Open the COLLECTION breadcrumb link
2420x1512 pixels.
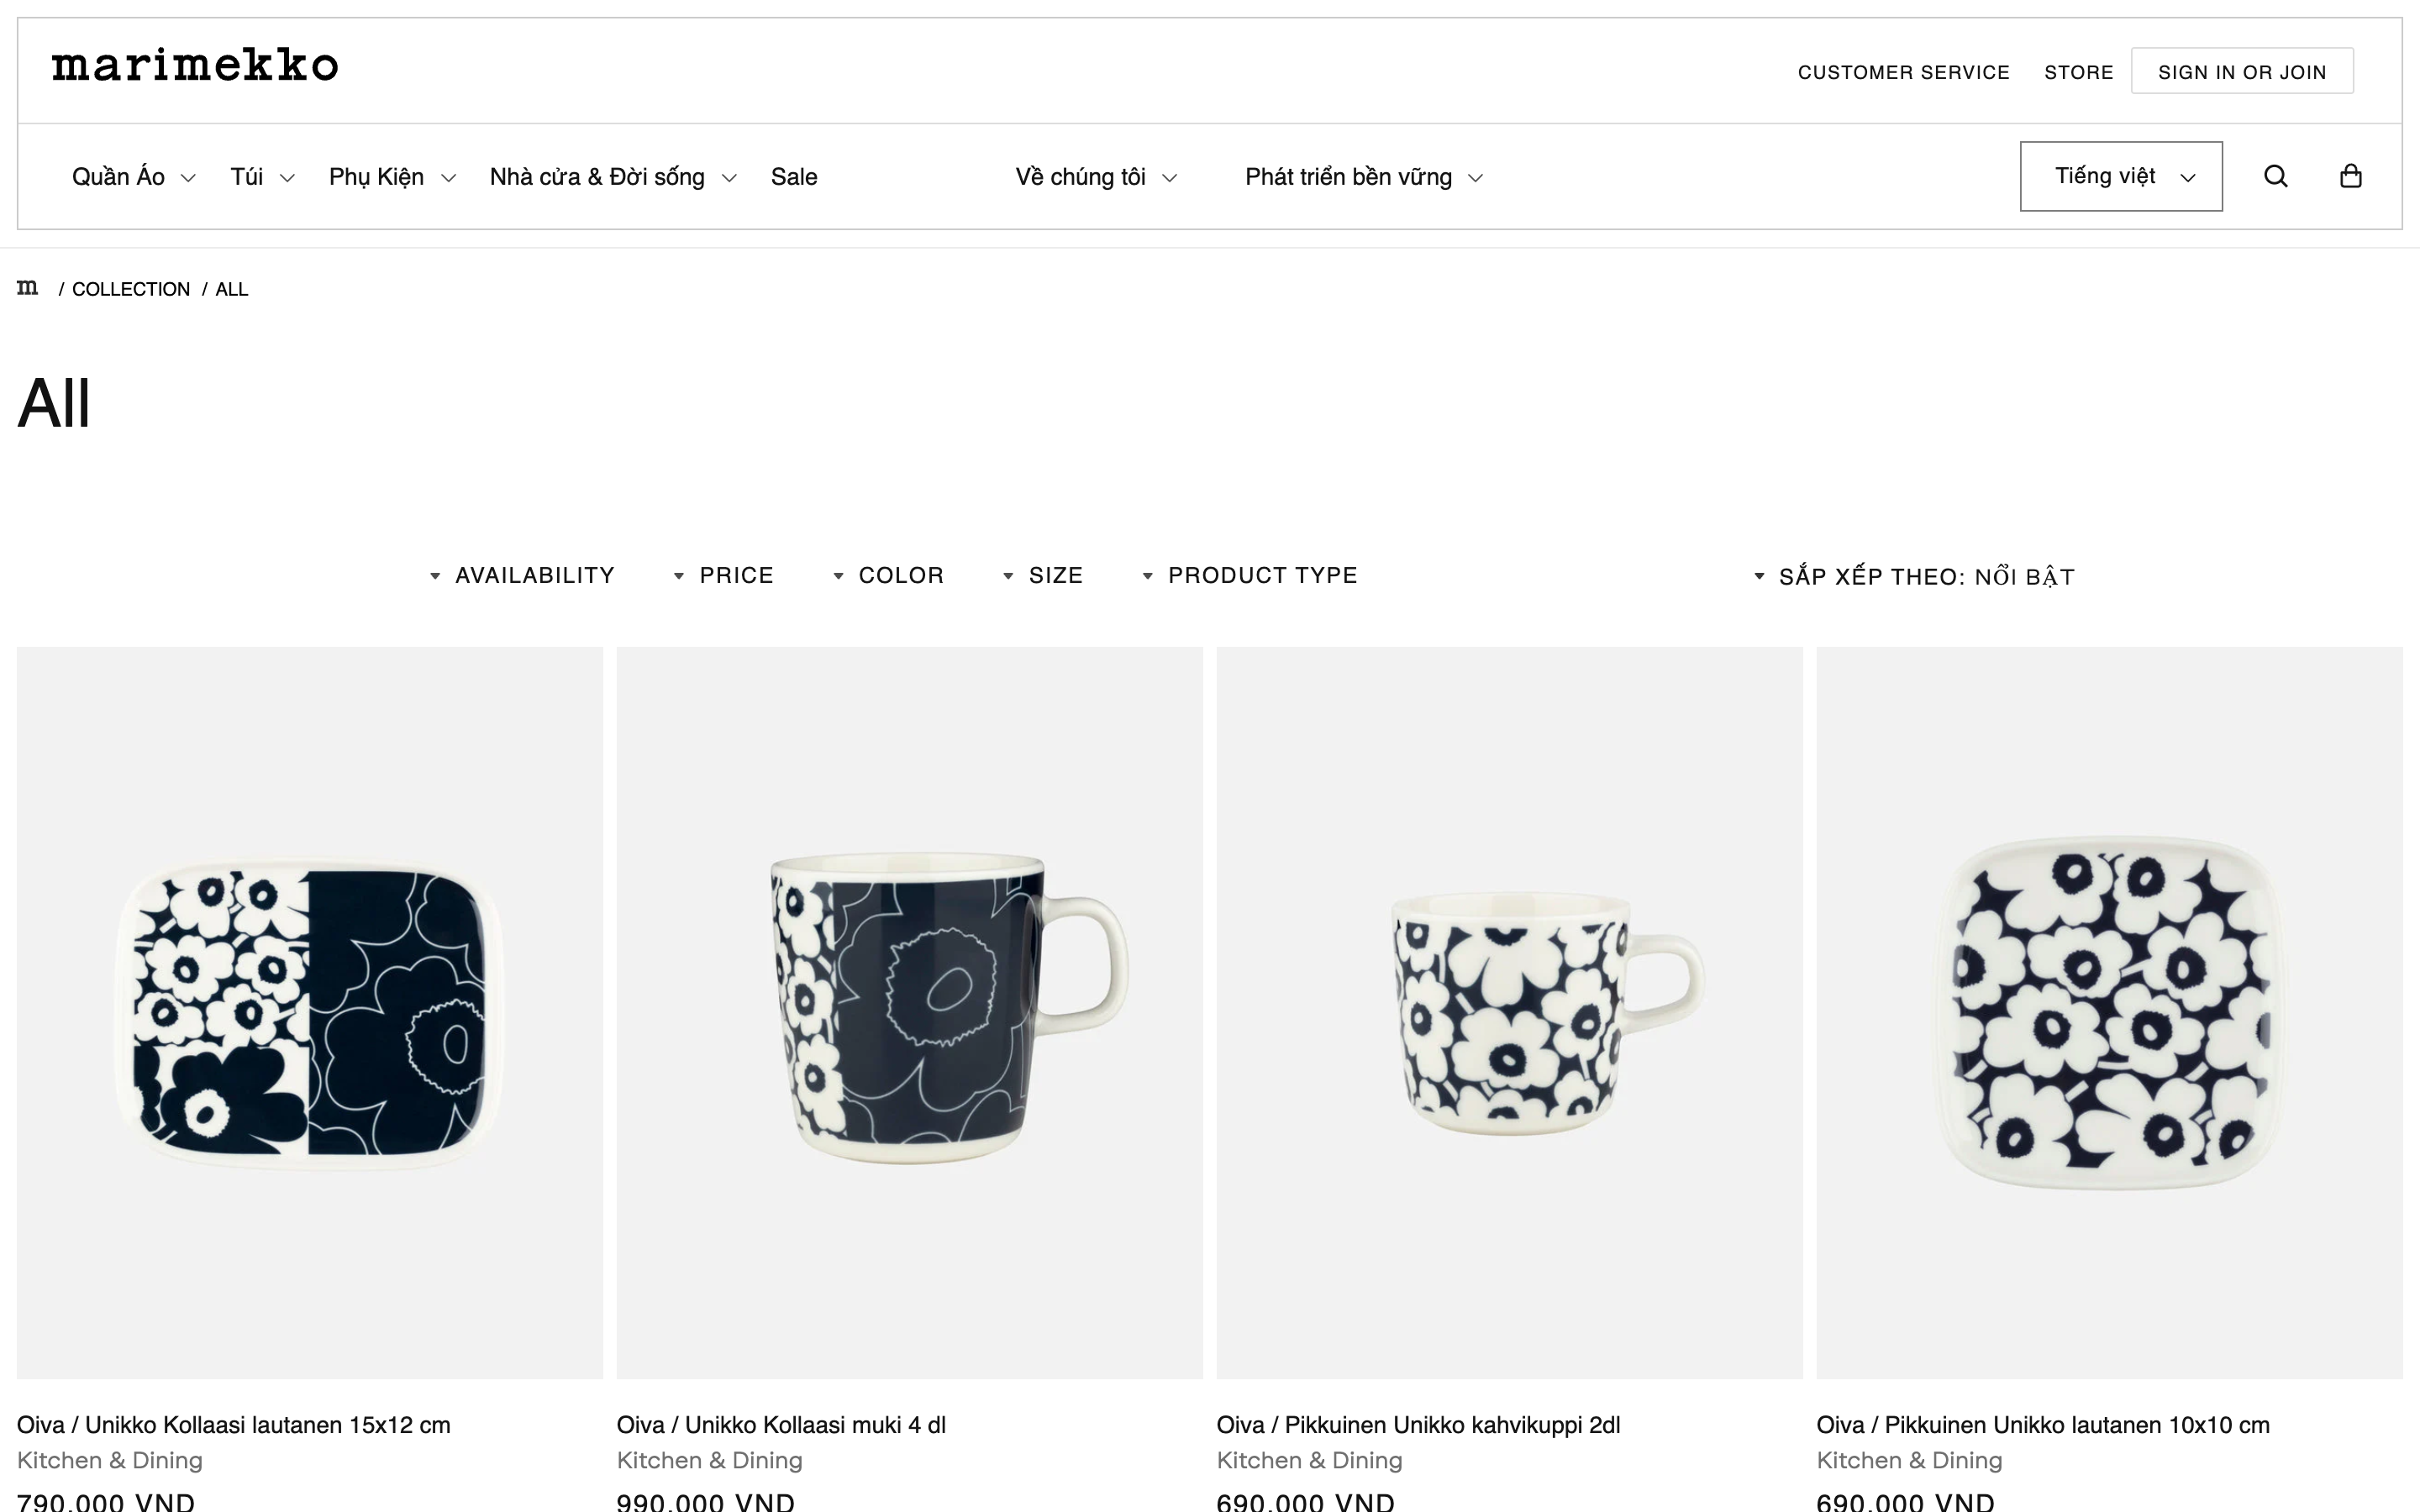[131, 289]
